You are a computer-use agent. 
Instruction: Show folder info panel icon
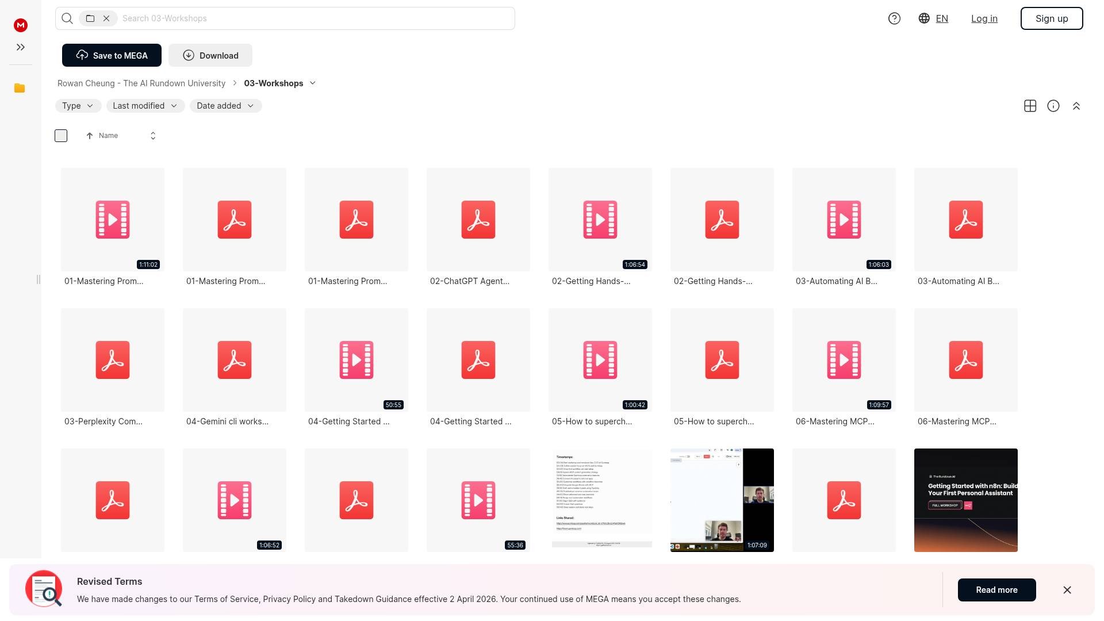(1053, 106)
